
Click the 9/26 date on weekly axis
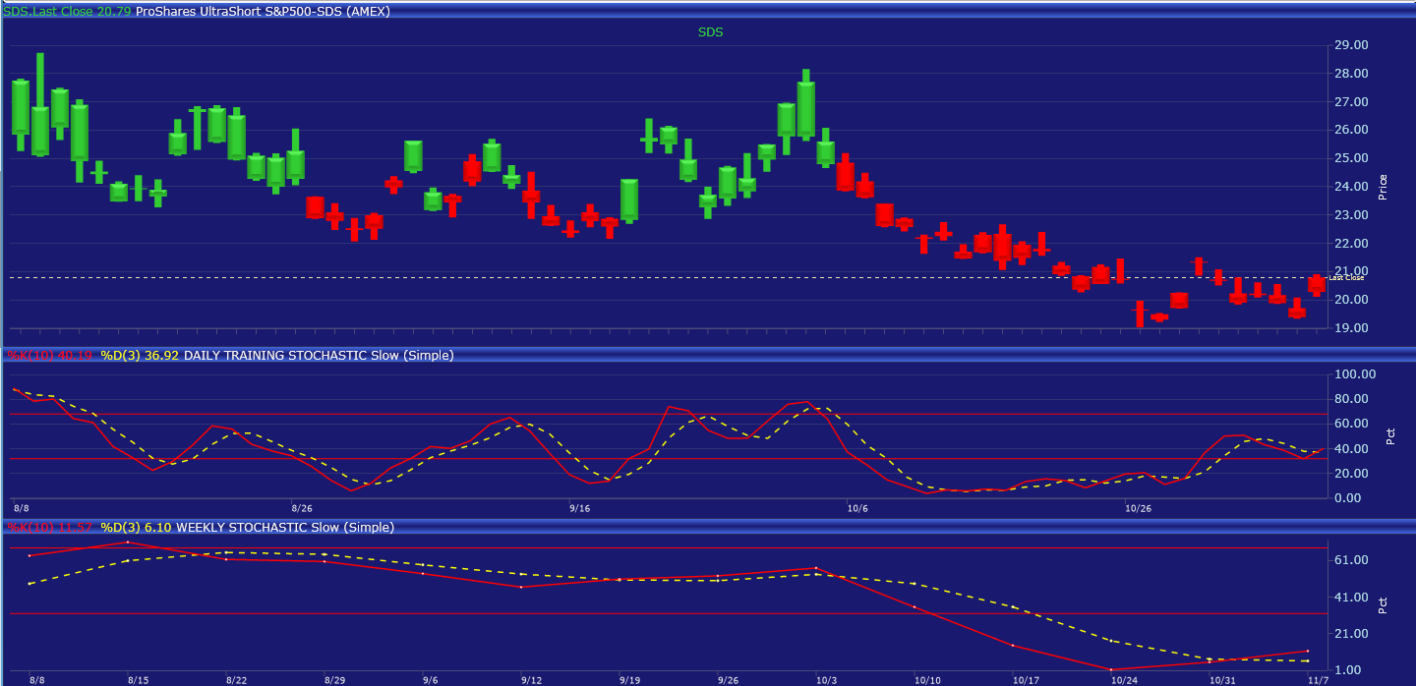729,680
